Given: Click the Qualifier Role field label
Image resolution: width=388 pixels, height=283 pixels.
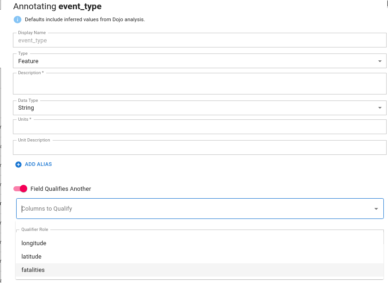Looking at the screenshot, I should point(35,230).
